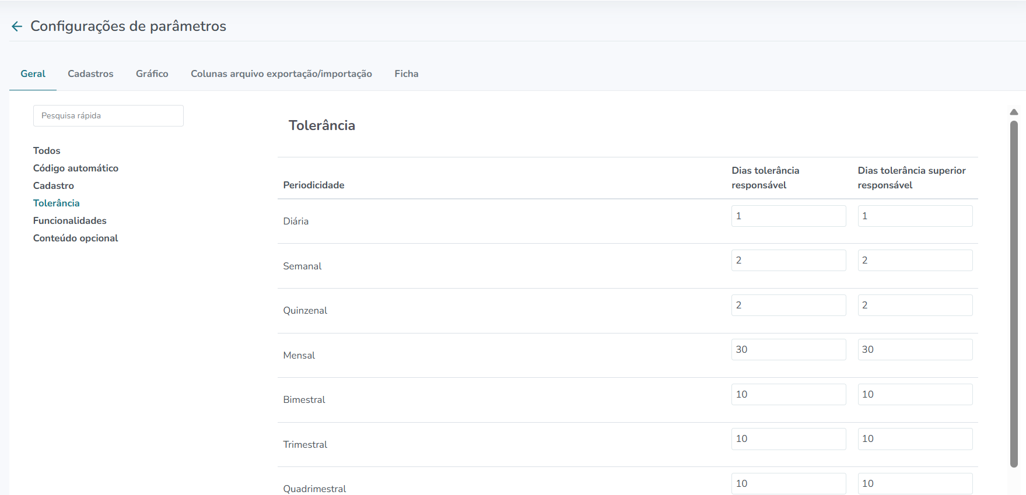The width and height of the screenshot is (1026, 495).
Task: Switch to the Cadastros tab
Action: 90,74
